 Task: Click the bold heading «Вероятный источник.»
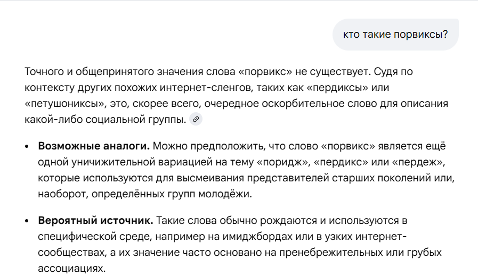click(x=95, y=220)
